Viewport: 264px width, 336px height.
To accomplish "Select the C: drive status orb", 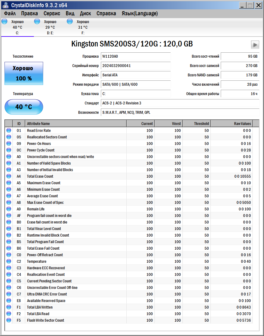I will pyautogui.click(x=4, y=22).
